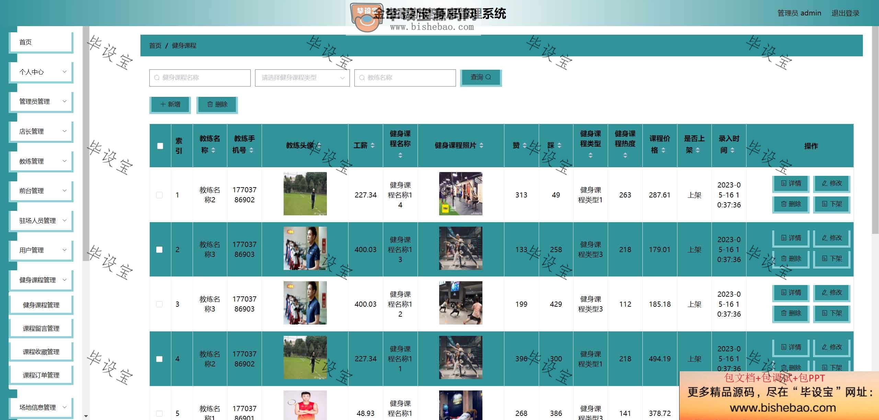Click 删除 for row 1

pyautogui.click(x=791, y=204)
